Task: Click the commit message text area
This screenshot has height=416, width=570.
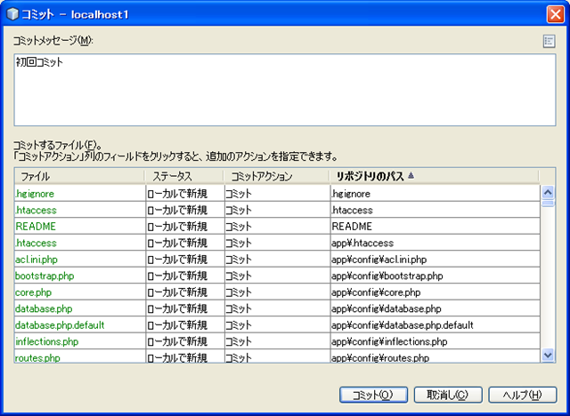Action: [x=285, y=90]
